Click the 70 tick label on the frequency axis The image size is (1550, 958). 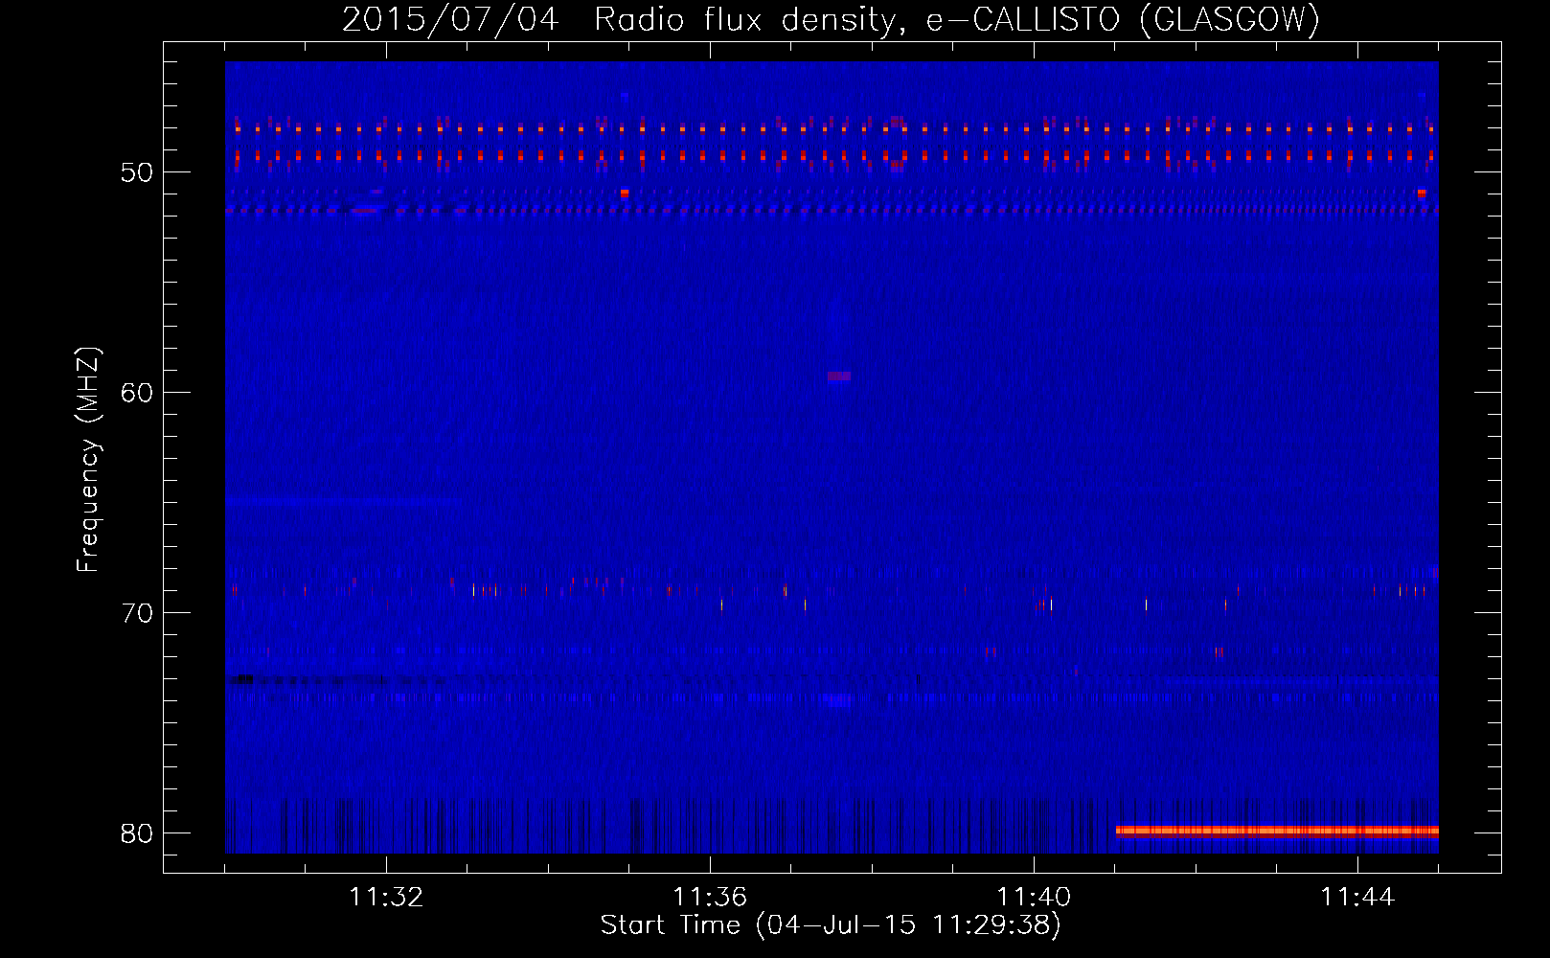(137, 613)
